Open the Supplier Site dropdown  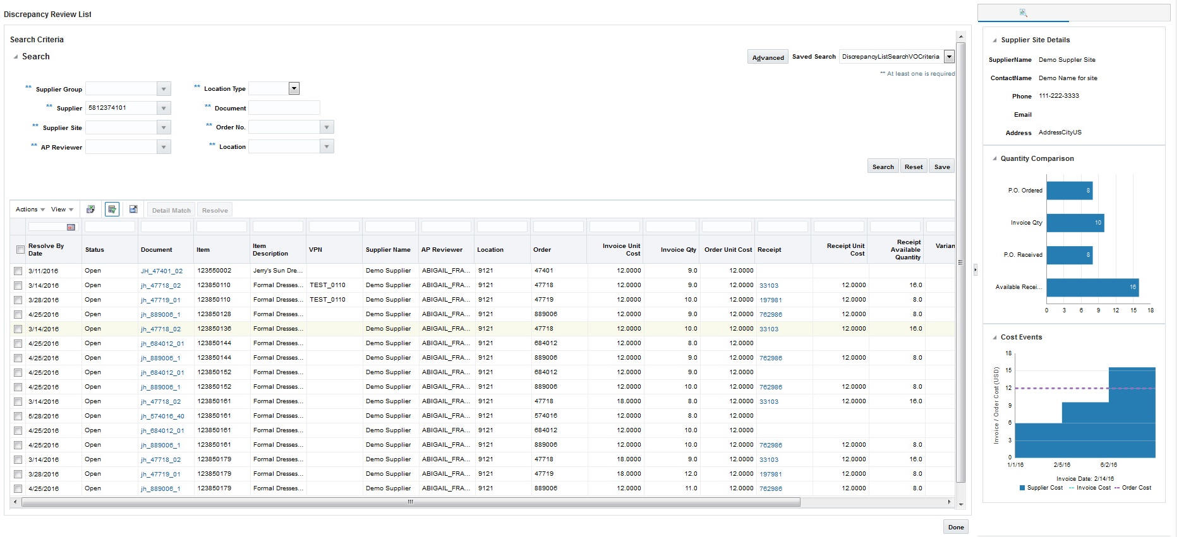tap(164, 127)
